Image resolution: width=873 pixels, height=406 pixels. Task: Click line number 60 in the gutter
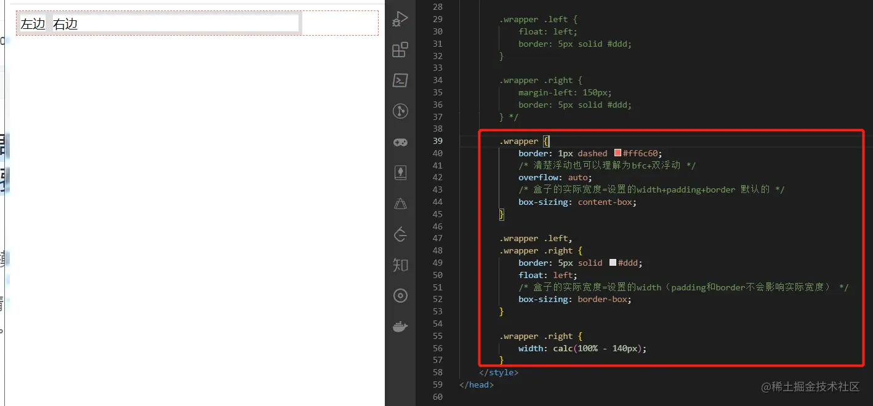point(437,397)
